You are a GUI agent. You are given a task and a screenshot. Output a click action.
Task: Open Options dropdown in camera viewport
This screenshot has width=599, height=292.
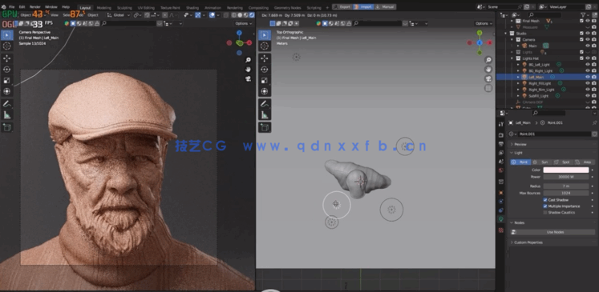(x=244, y=24)
